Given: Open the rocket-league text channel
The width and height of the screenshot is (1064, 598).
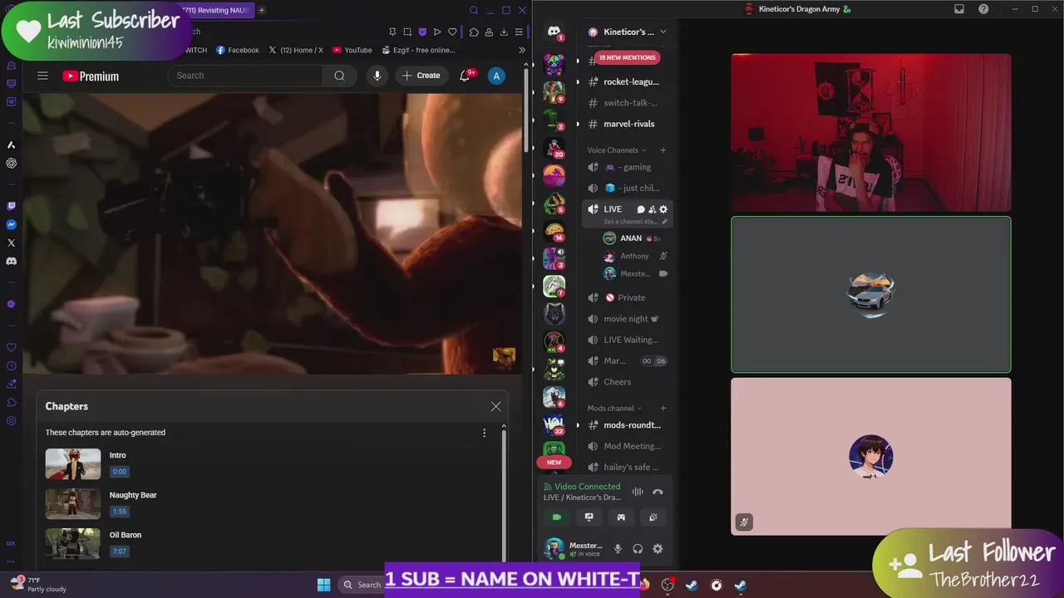Looking at the screenshot, I should pyautogui.click(x=627, y=82).
